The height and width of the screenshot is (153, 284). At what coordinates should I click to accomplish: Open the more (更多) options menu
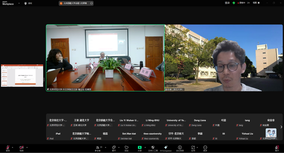point(205,148)
